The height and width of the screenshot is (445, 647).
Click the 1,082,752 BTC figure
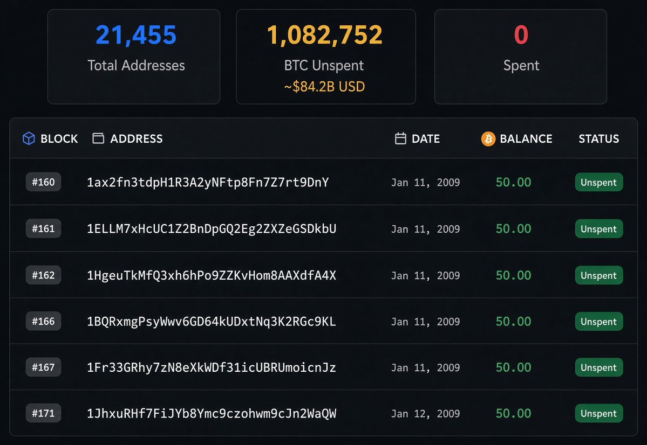[x=325, y=34]
